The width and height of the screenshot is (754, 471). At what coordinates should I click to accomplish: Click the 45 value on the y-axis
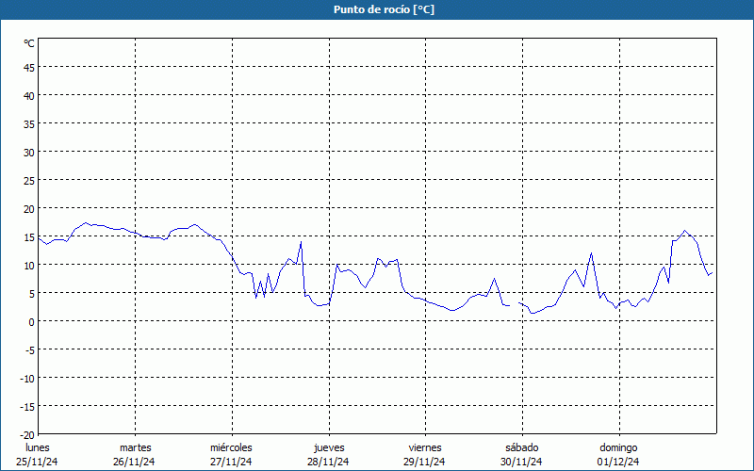point(29,67)
